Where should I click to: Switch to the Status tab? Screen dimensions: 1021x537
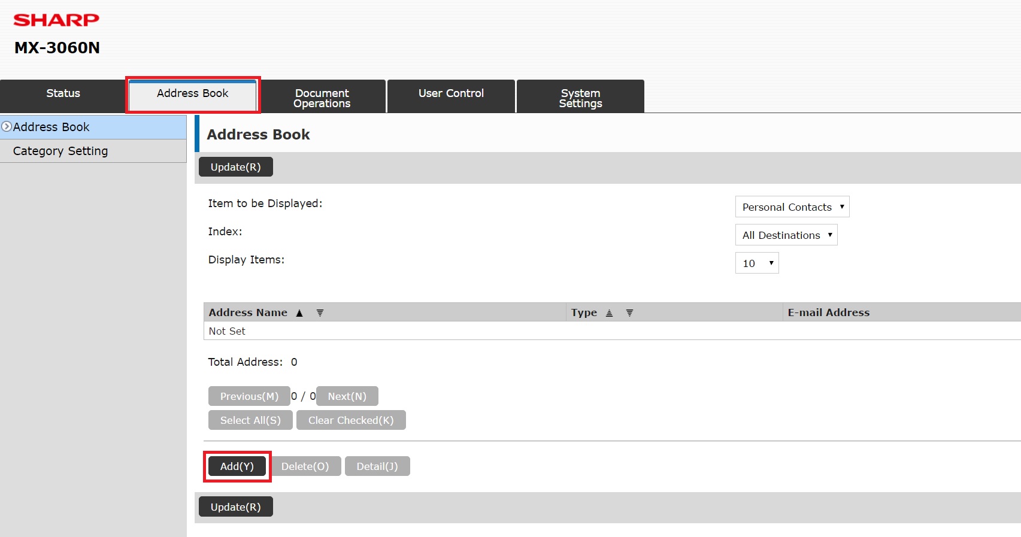click(x=63, y=93)
